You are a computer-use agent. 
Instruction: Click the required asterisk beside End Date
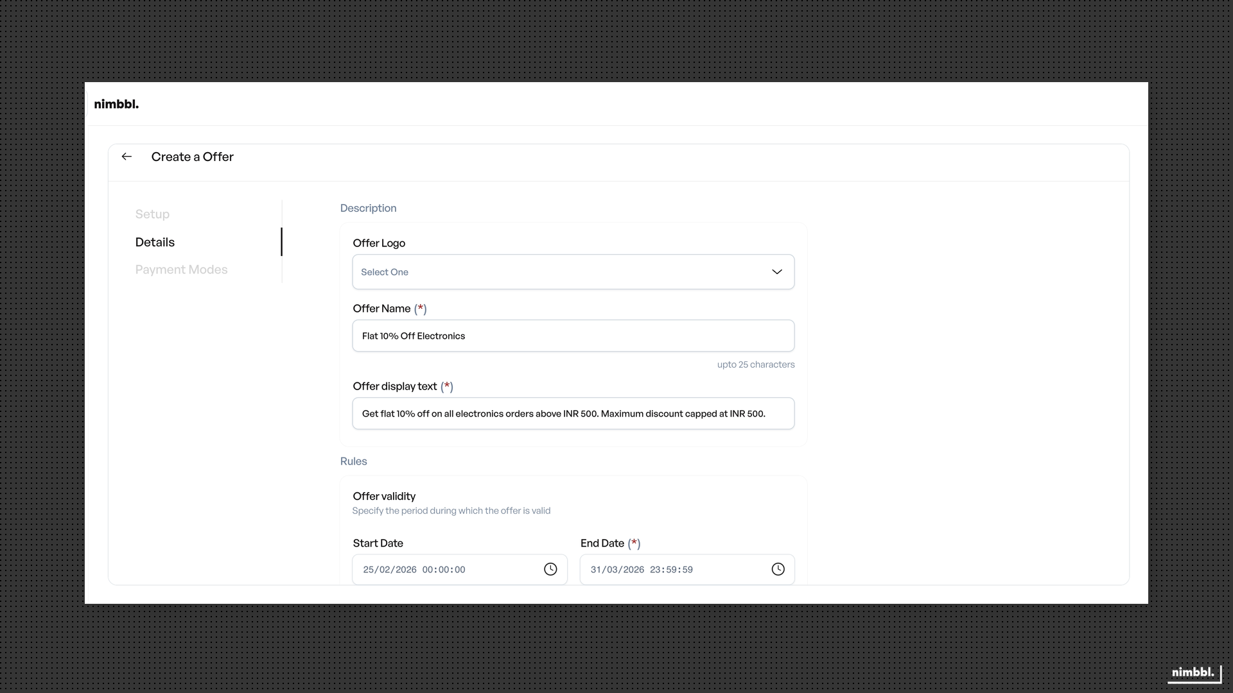(634, 543)
